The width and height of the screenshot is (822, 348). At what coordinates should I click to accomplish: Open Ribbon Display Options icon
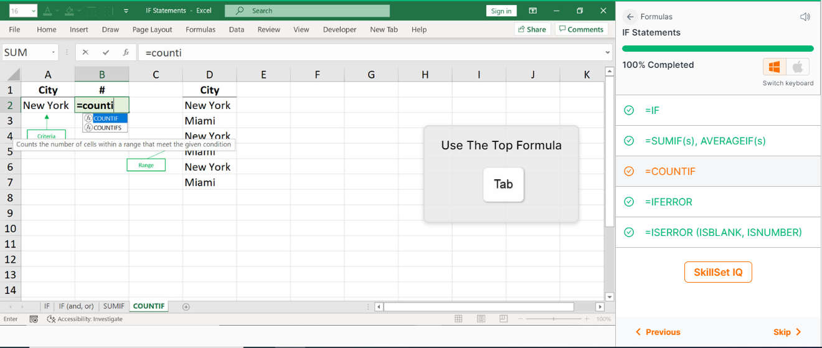pyautogui.click(x=533, y=11)
